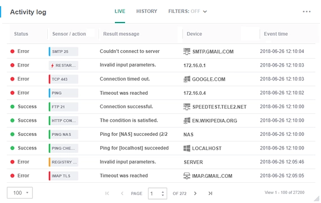Open the 100 rows-per-page dropdown

click(20, 193)
